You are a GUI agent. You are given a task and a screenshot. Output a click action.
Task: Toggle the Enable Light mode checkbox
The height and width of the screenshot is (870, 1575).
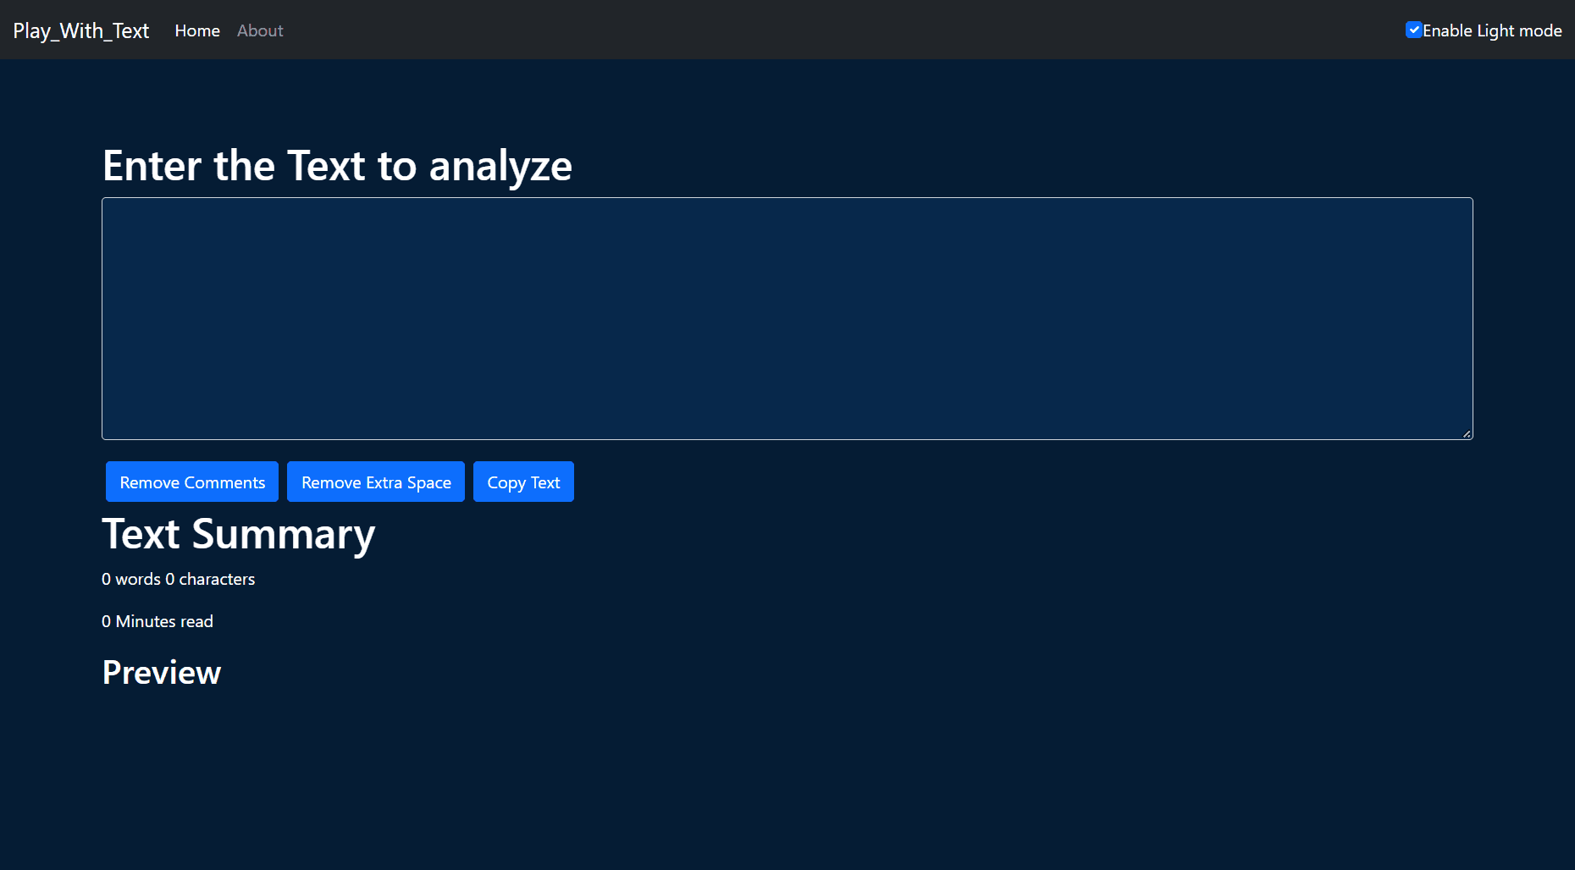[x=1413, y=30]
